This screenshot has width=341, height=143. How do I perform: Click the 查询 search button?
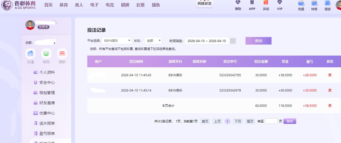point(258,41)
